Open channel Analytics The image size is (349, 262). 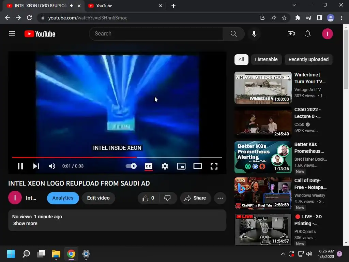[63, 198]
